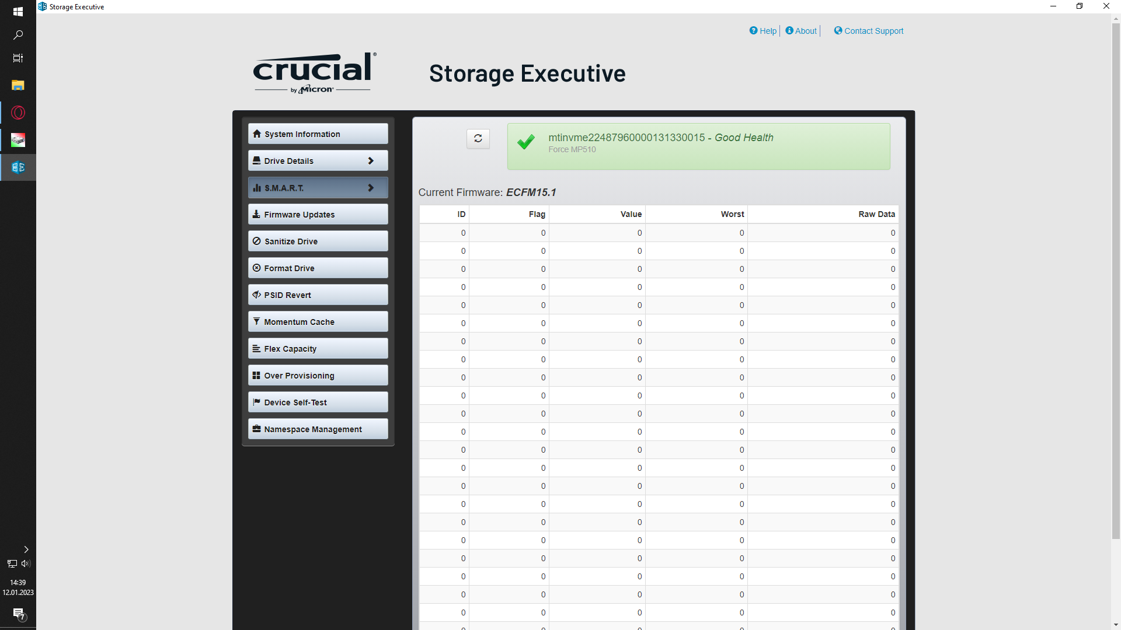This screenshot has height=630, width=1121.
Task: Open the Format Drive option
Action: pyautogui.click(x=318, y=268)
